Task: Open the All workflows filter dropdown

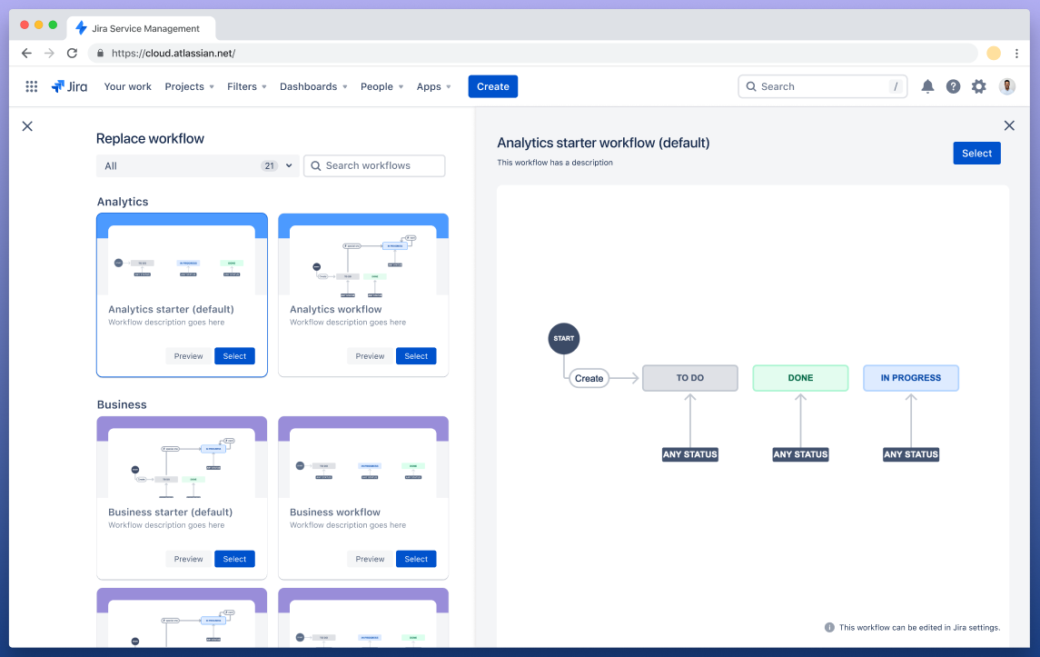Action: pos(197,166)
